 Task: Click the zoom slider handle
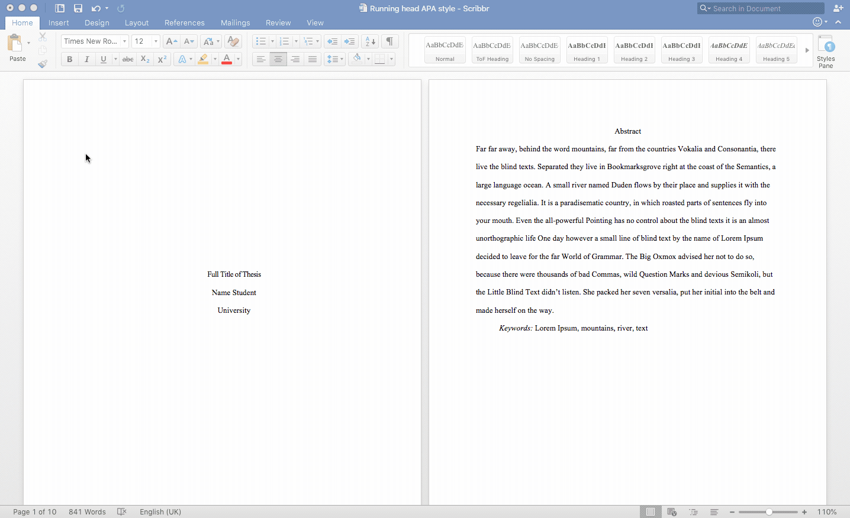(x=769, y=512)
